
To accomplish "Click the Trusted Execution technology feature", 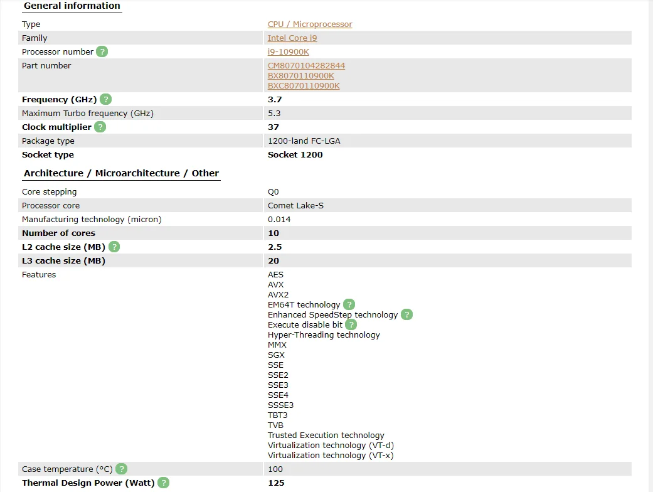I will 326,436.
